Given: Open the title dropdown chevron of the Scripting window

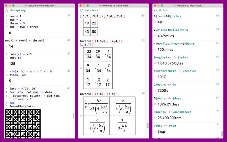Looking at the screenshot, I should coord(55,6).
